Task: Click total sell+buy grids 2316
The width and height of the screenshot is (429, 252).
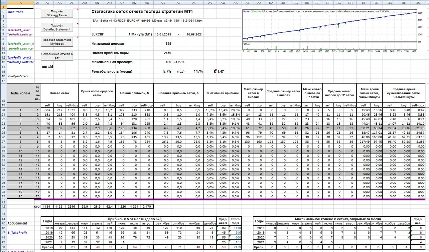Action: click(x=73, y=207)
